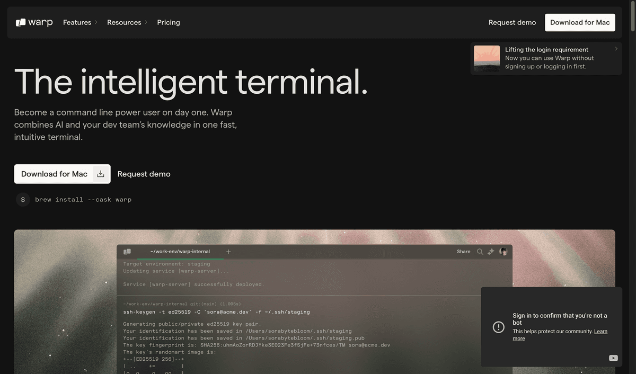Click the dollar sign icon before brew command
The width and height of the screenshot is (636, 374).
[23, 200]
